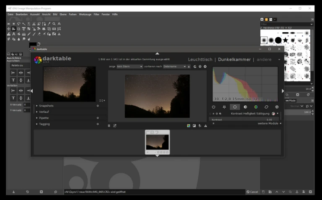This screenshot has width=322, height=200.
Task: Show favourite modules via the star group icon
Action: coord(224,107)
